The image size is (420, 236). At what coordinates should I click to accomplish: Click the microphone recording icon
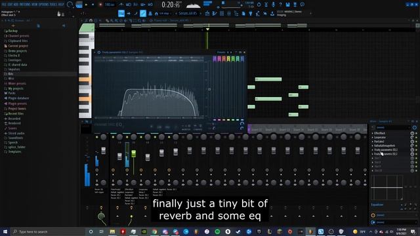tap(273, 5)
